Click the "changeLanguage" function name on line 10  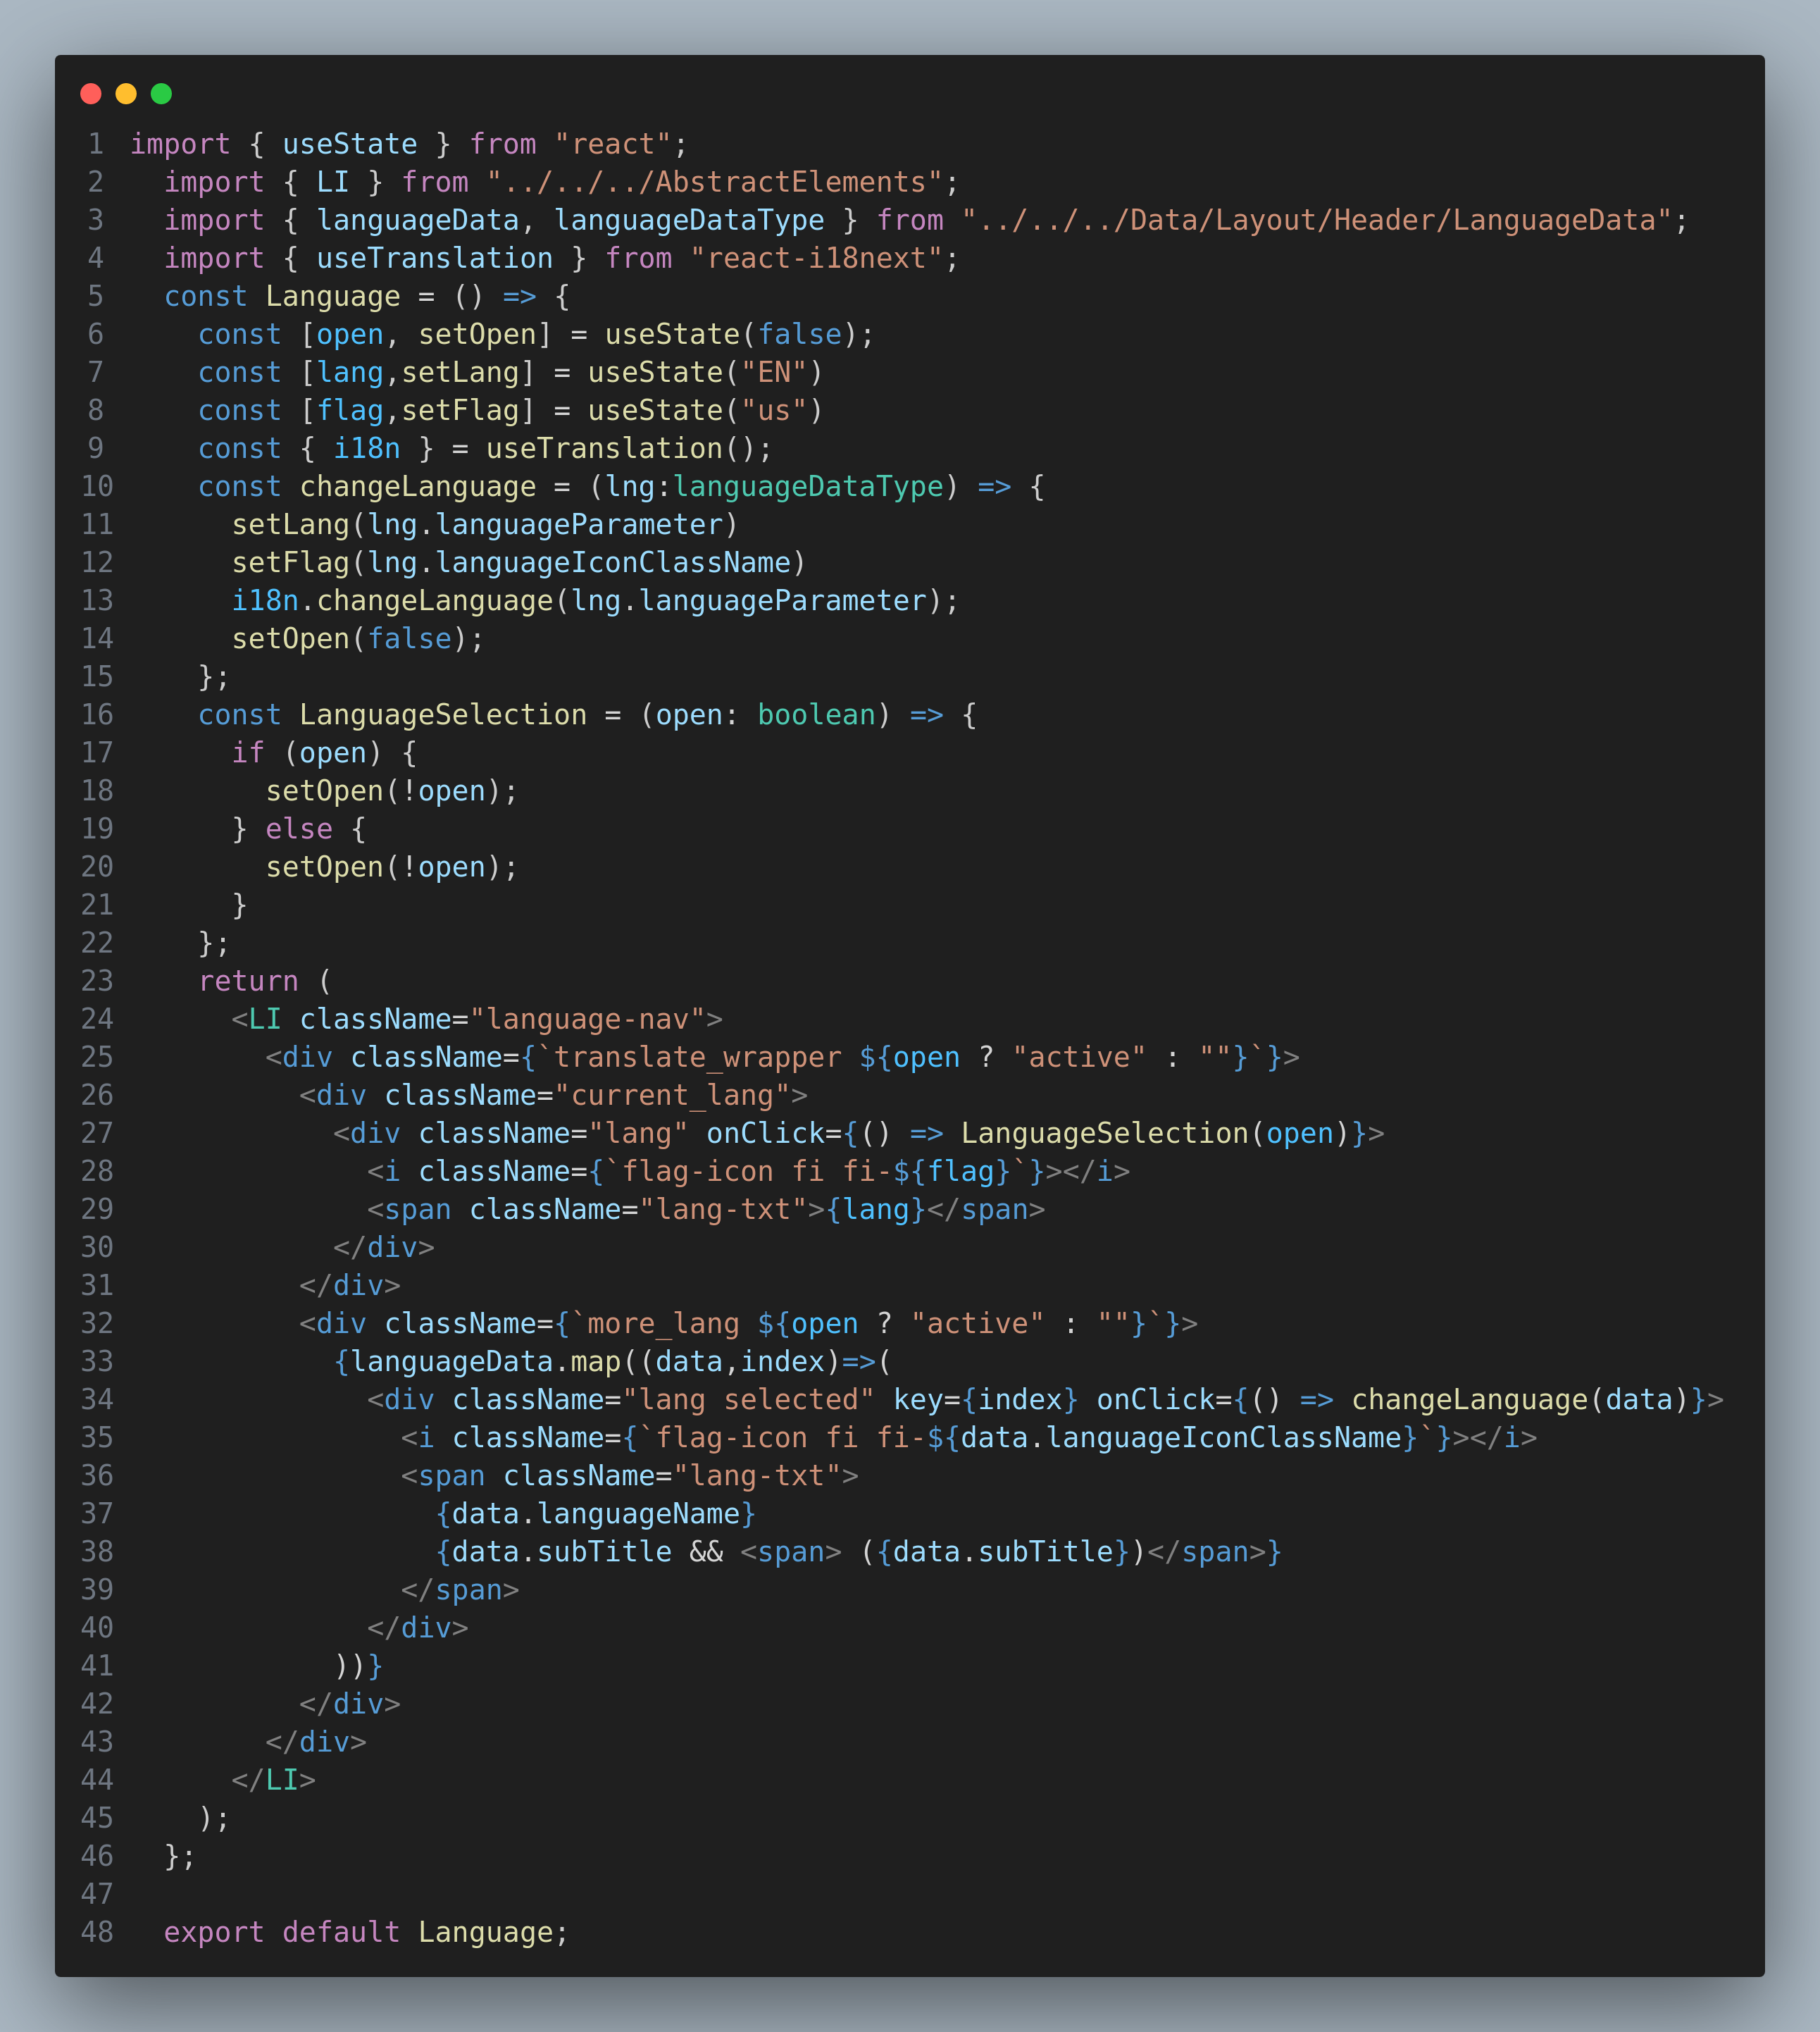coord(418,486)
